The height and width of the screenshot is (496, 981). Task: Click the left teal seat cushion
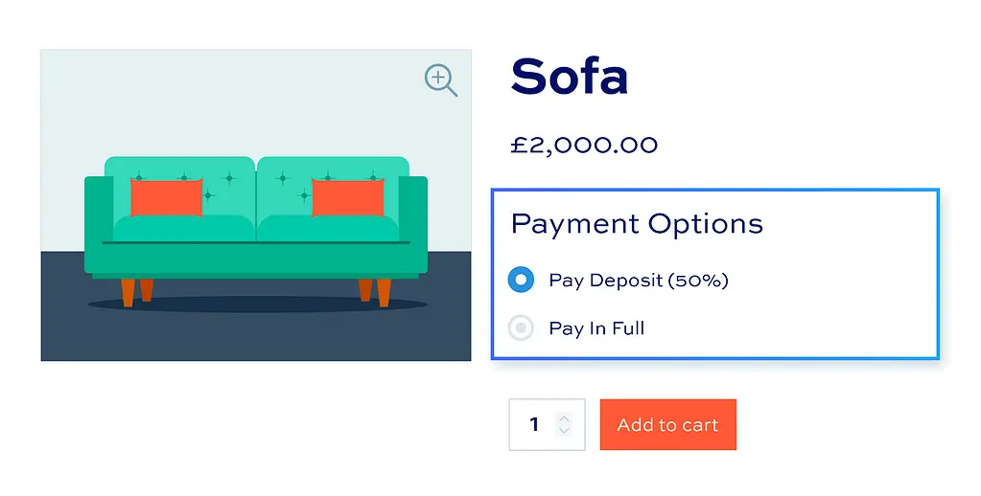pyautogui.click(x=183, y=229)
